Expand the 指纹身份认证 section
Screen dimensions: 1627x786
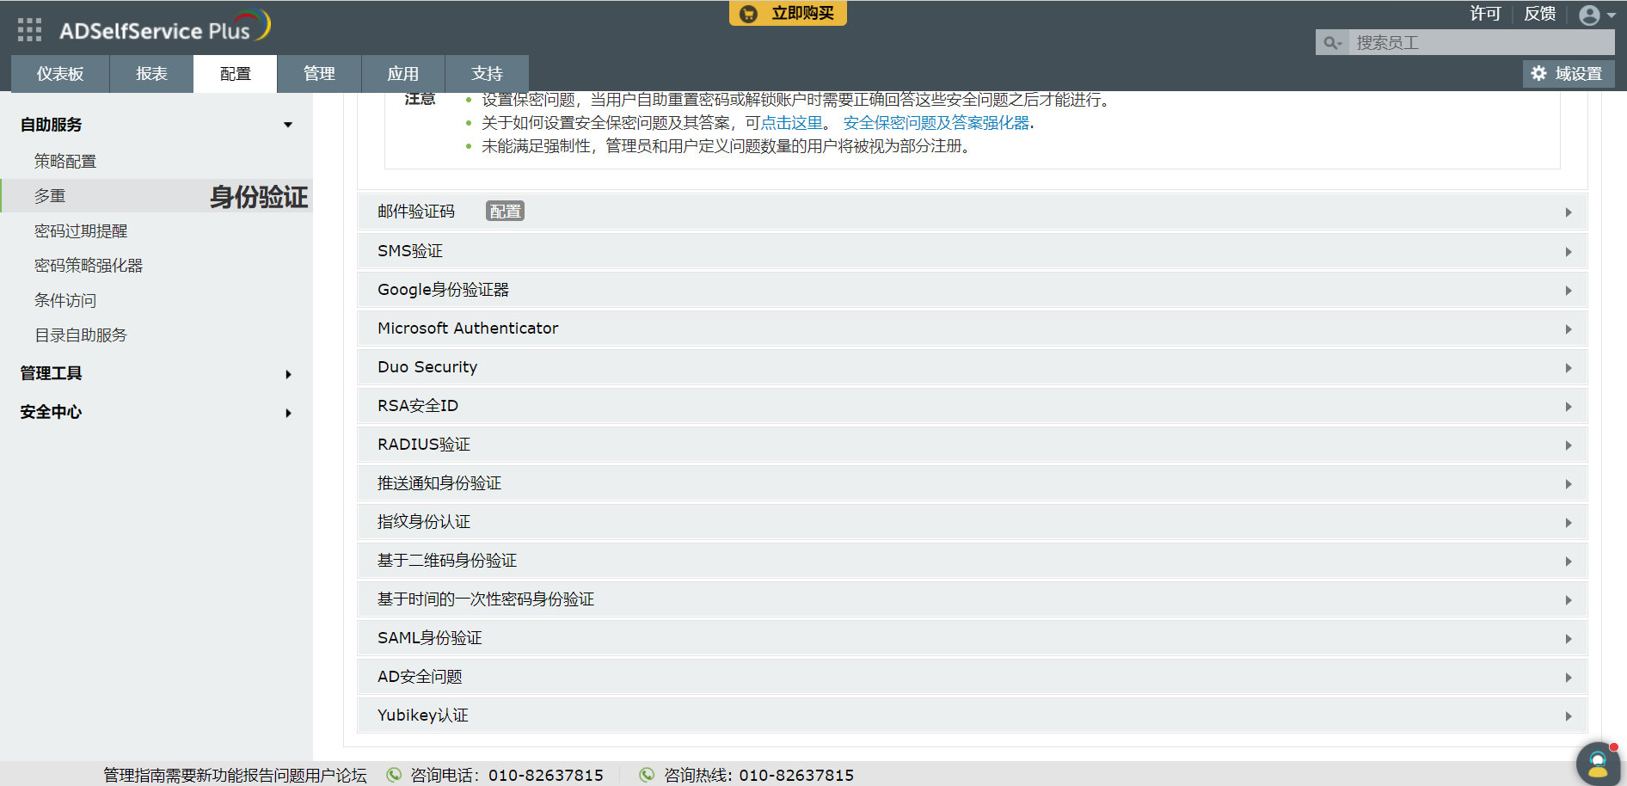coord(972,522)
